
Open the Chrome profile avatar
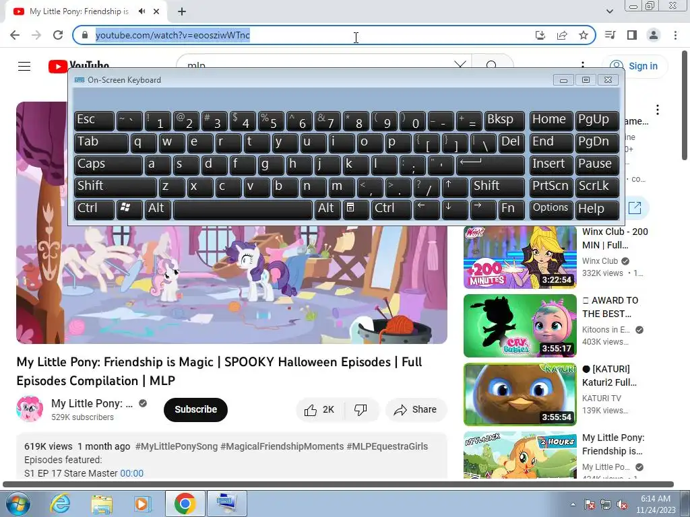[654, 35]
